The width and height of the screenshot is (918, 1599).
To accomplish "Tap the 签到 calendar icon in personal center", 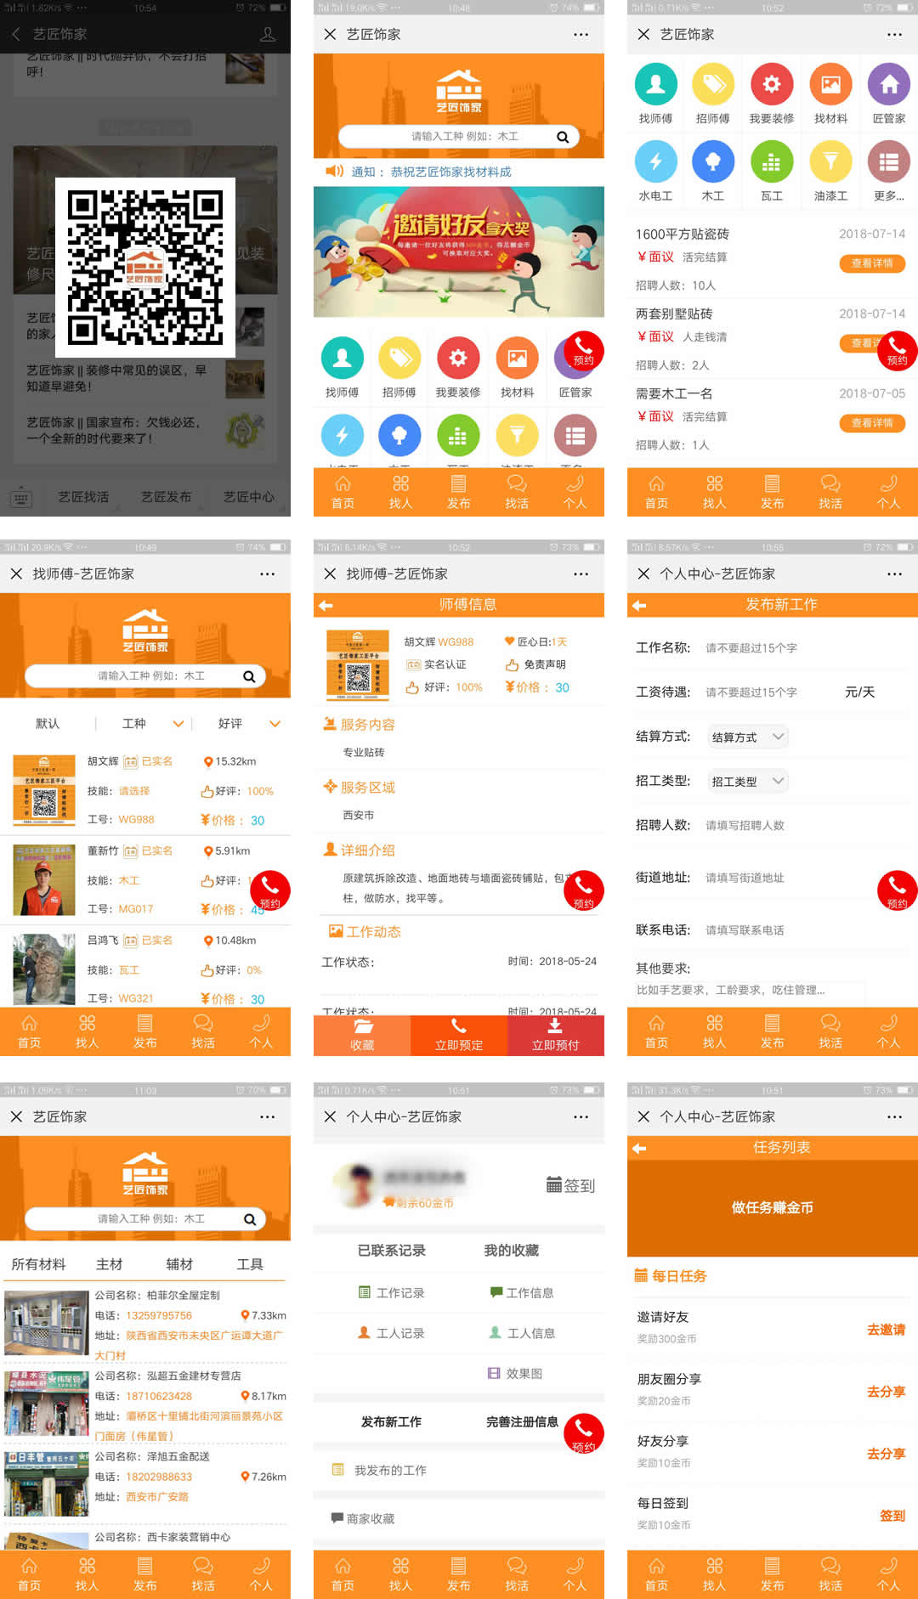I will (554, 1184).
